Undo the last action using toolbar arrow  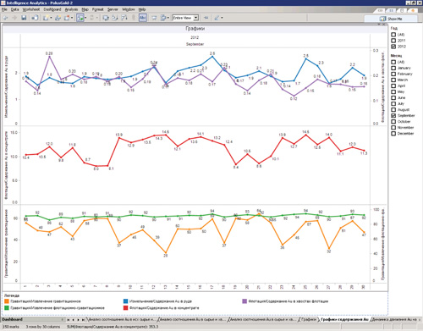click(5, 18)
